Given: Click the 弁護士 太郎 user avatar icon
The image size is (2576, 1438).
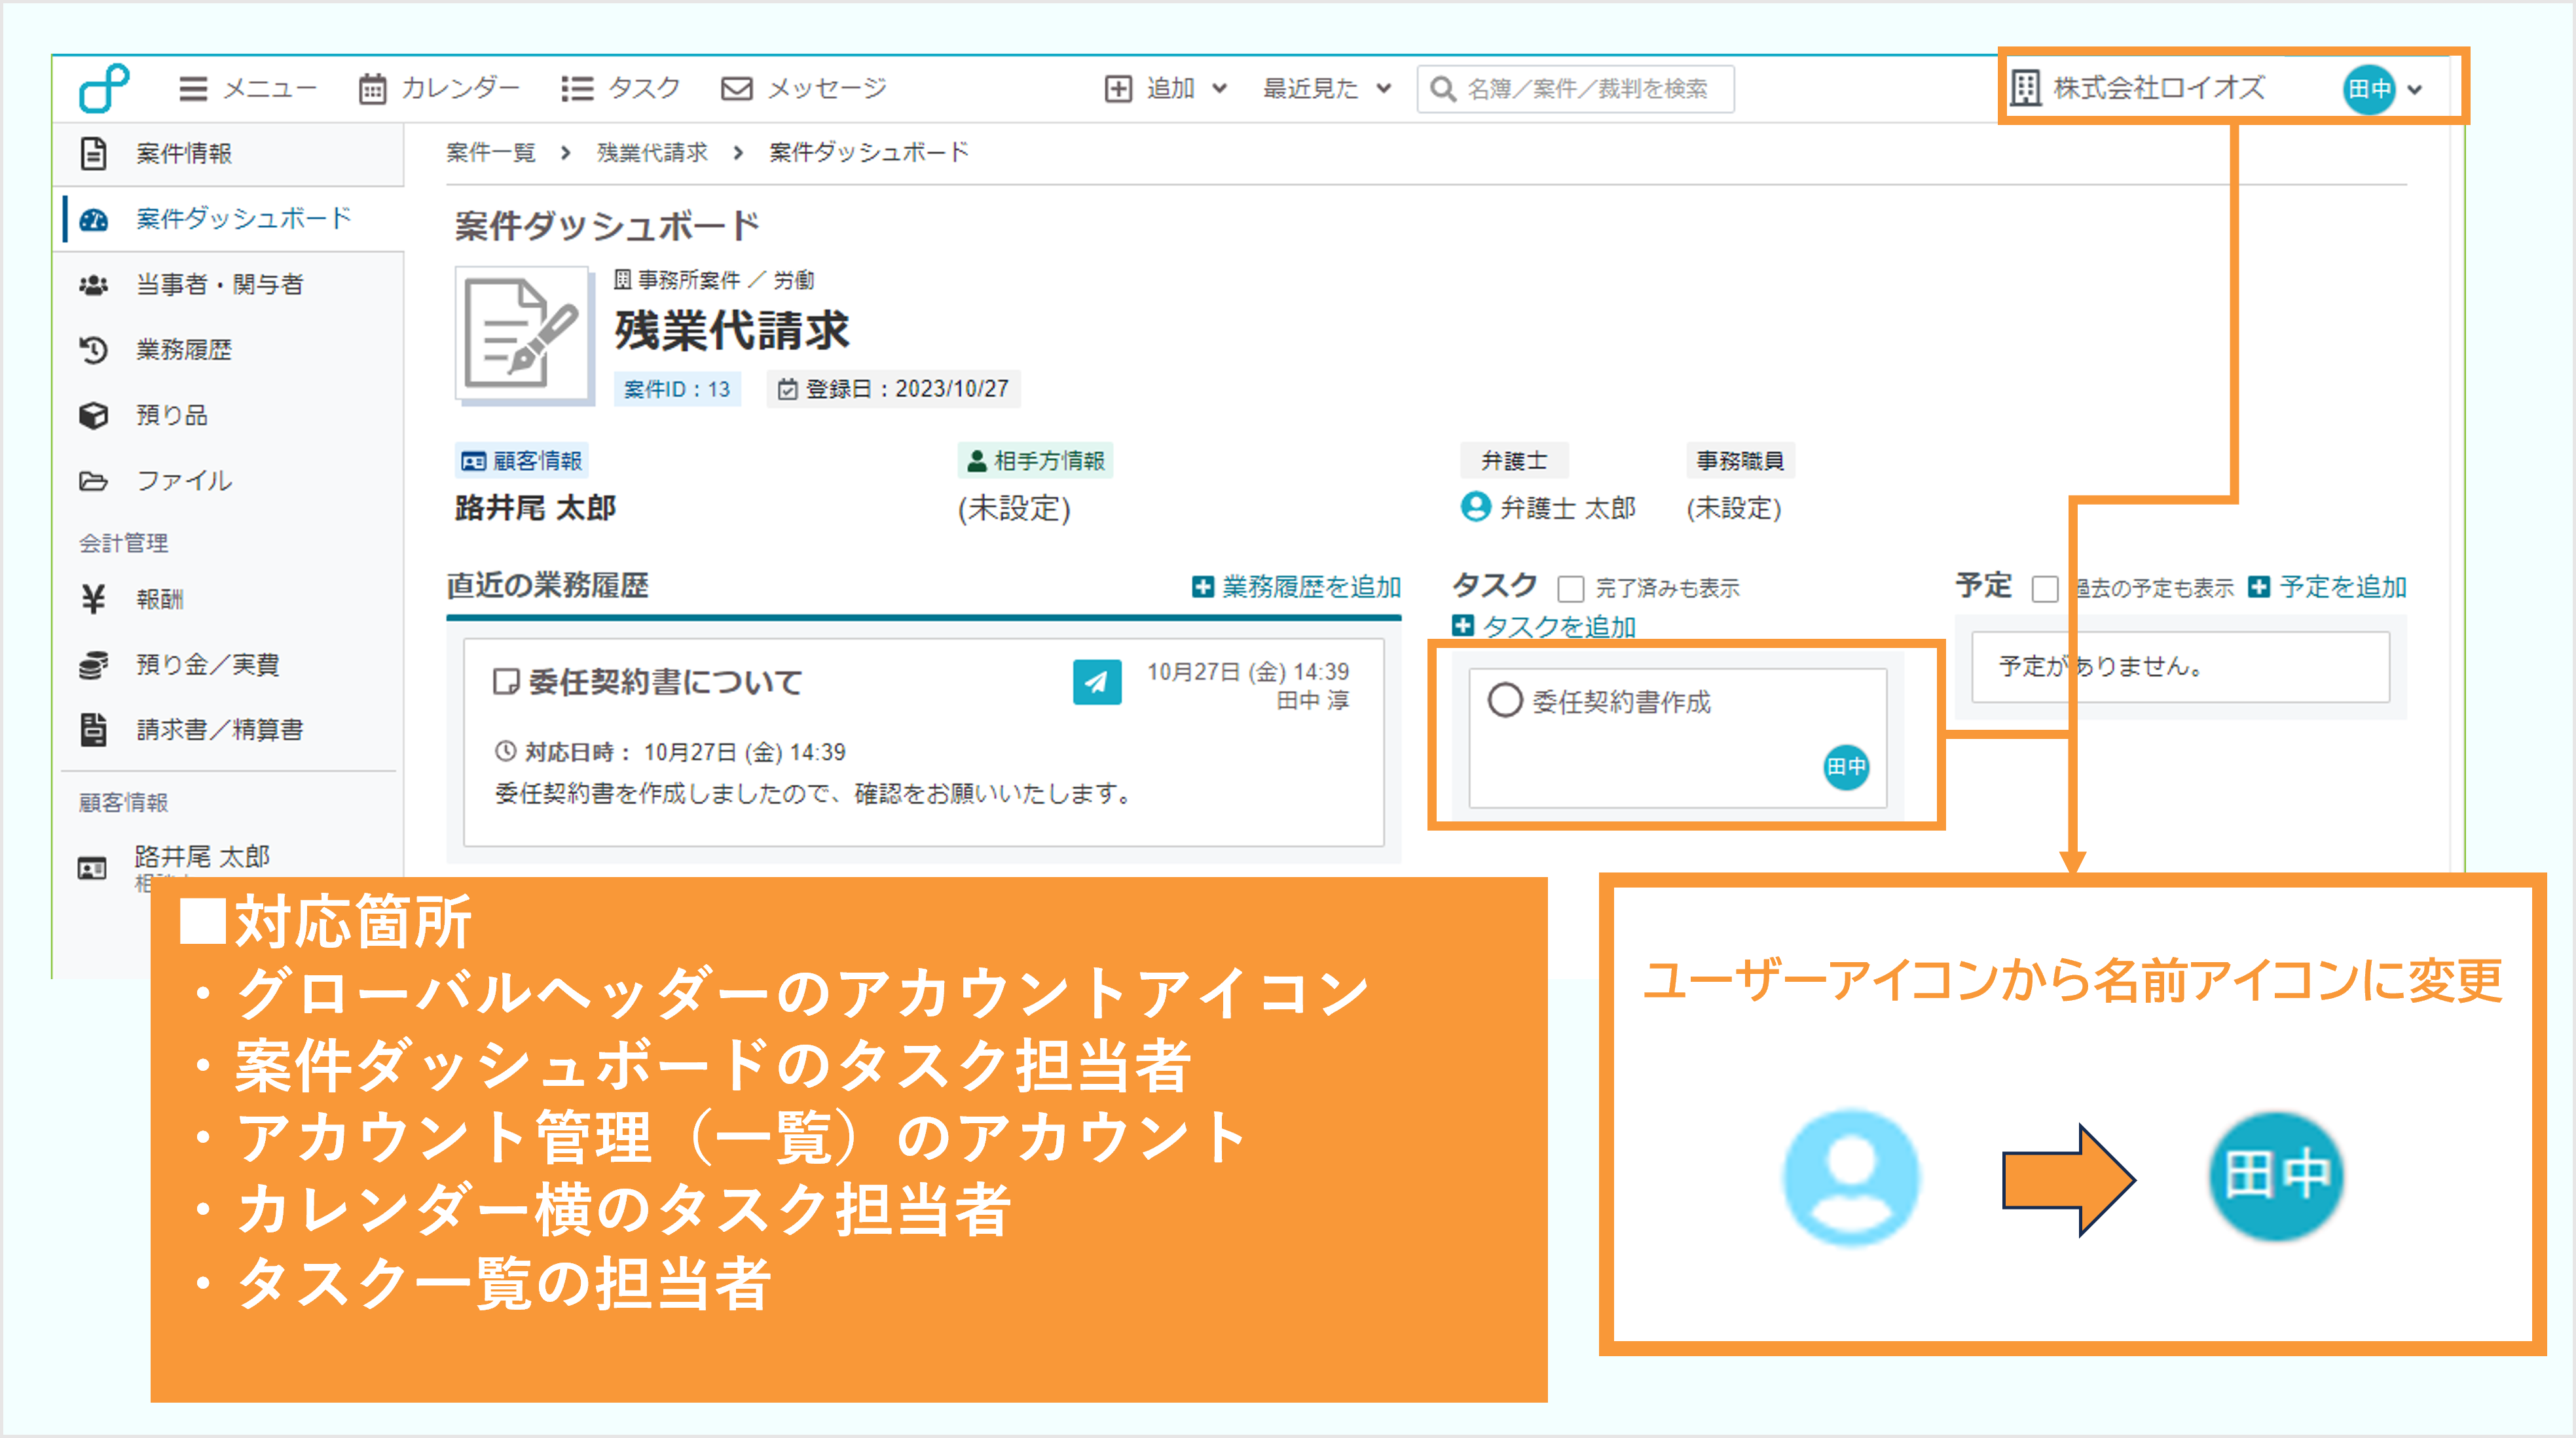Looking at the screenshot, I should 1476,507.
